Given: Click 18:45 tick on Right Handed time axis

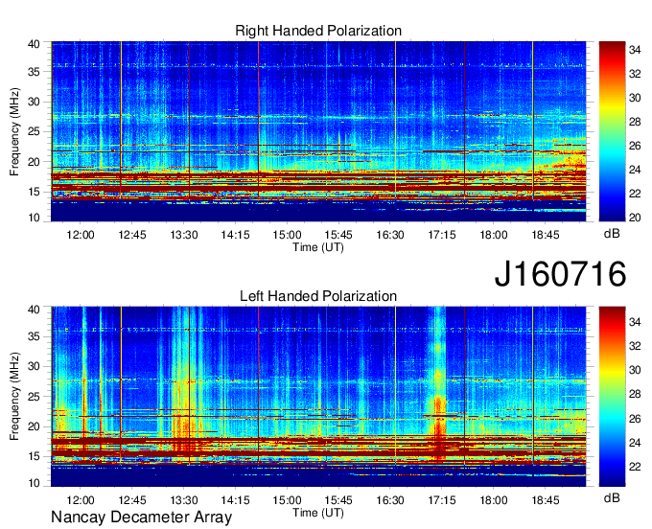Looking at the screenshot, I should [546, 235].
